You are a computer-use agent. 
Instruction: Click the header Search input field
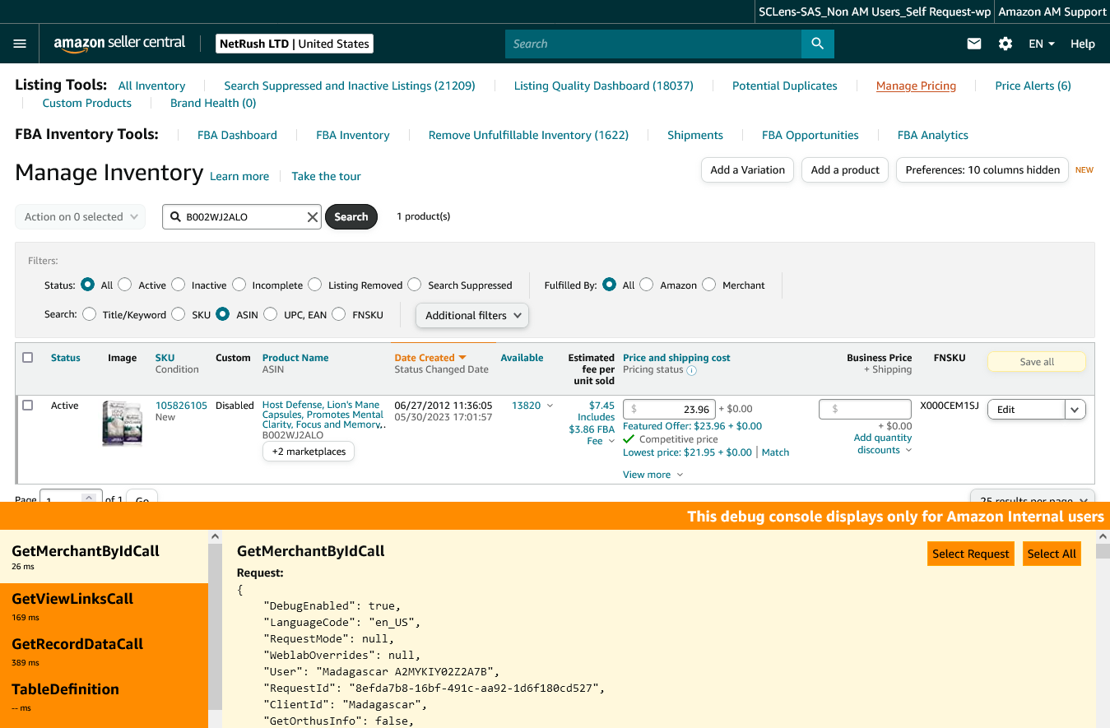coord(653,44)
